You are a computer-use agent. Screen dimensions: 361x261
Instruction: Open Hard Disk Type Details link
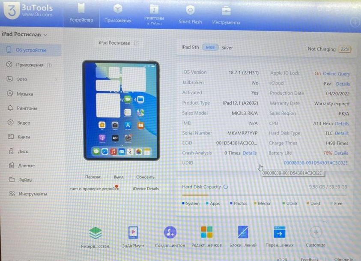(x=342, y=133)
